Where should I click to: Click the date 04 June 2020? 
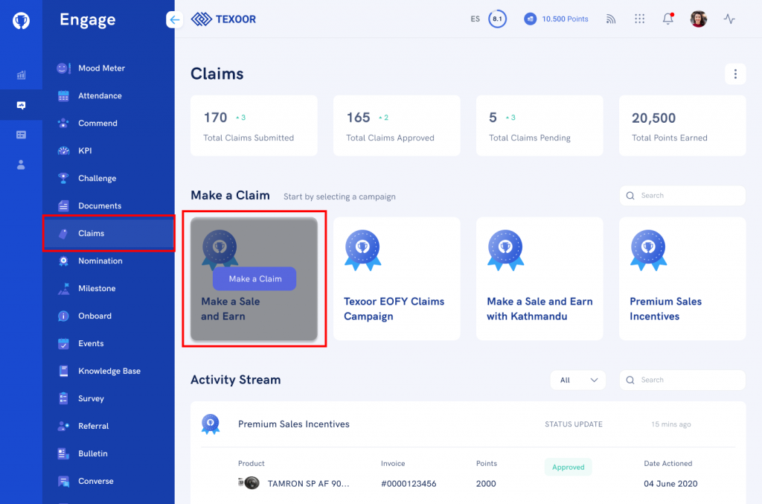pos(670,484)
